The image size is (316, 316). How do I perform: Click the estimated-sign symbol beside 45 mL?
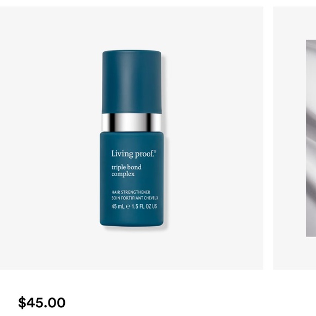coord(128,206)
